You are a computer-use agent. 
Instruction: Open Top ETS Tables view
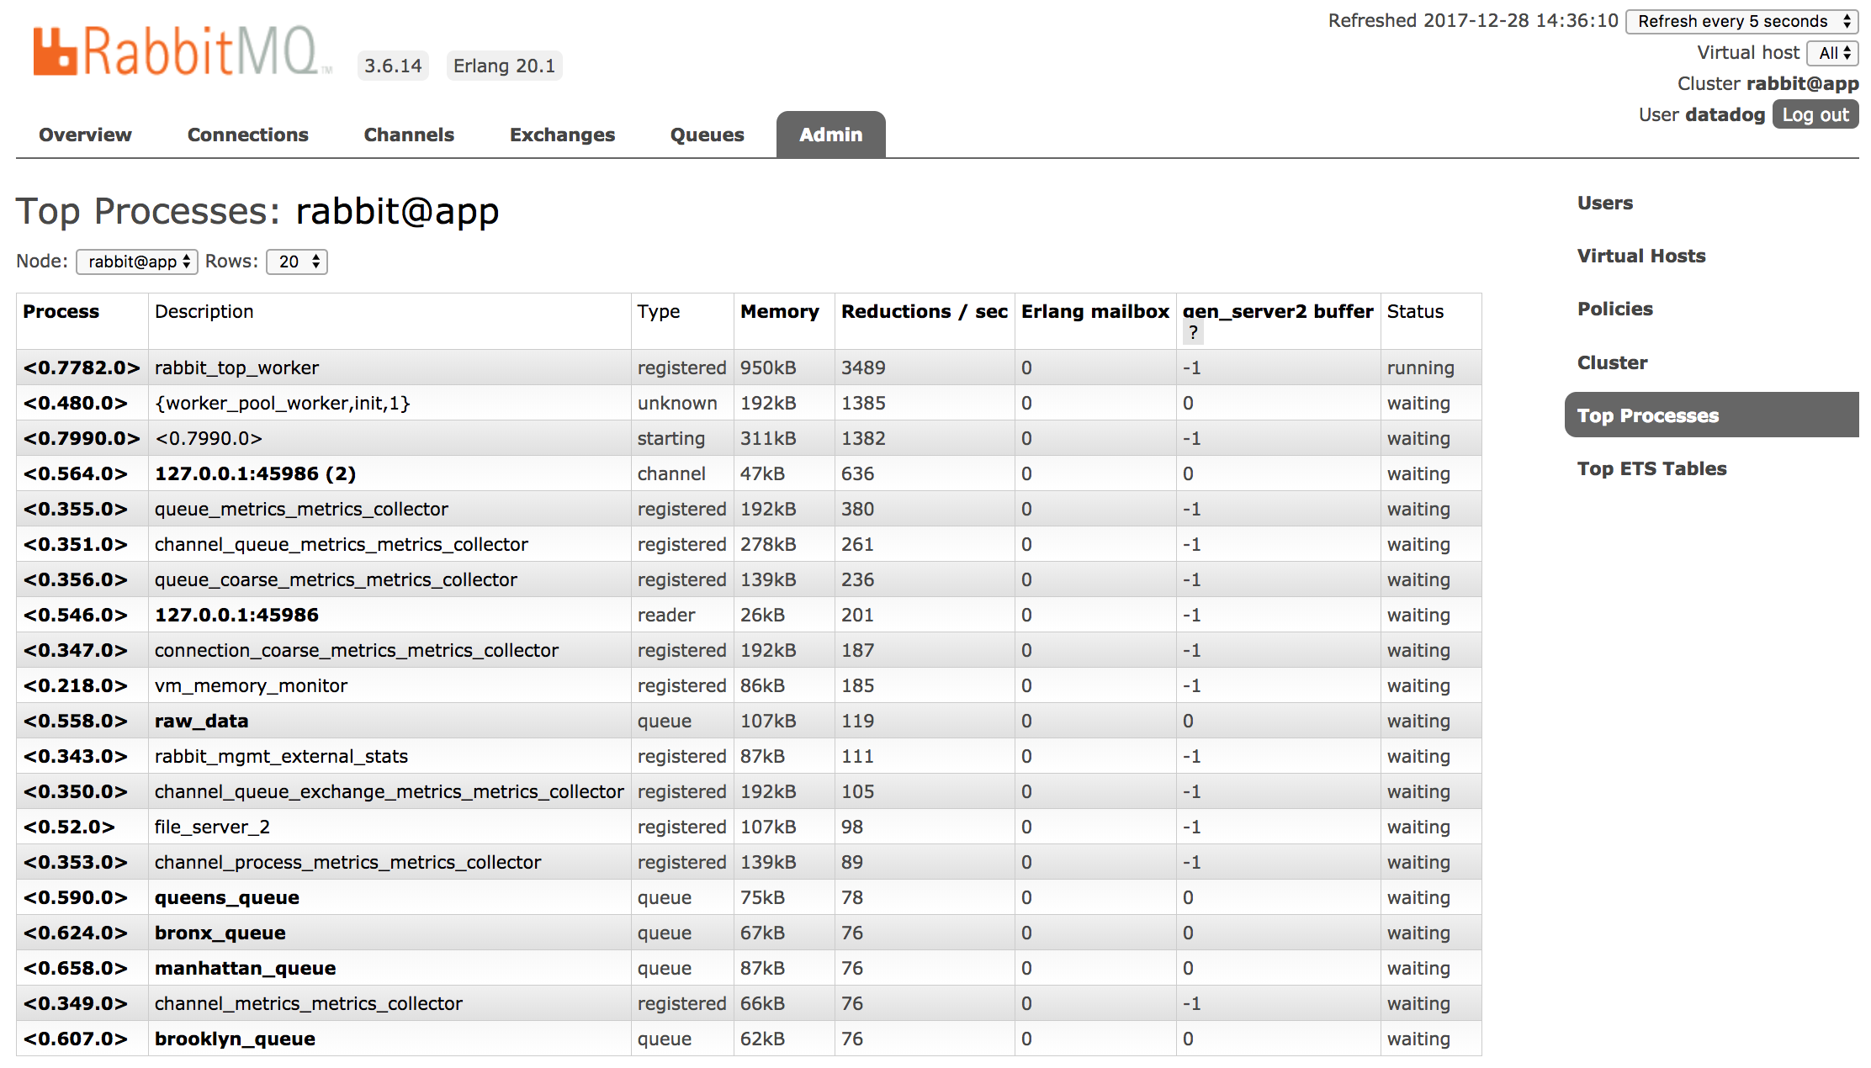[x=1651, y=468]
